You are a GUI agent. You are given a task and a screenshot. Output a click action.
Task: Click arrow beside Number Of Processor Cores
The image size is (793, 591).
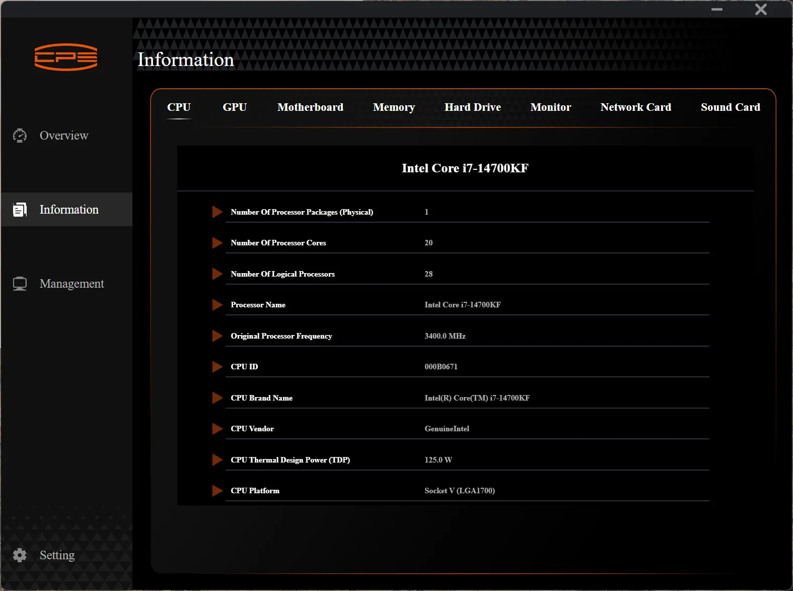coord(218,243)
